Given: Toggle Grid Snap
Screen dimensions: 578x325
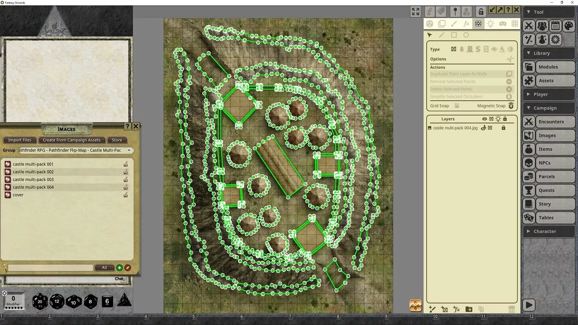Looking at the screenshot, I should tap(457, 106).
